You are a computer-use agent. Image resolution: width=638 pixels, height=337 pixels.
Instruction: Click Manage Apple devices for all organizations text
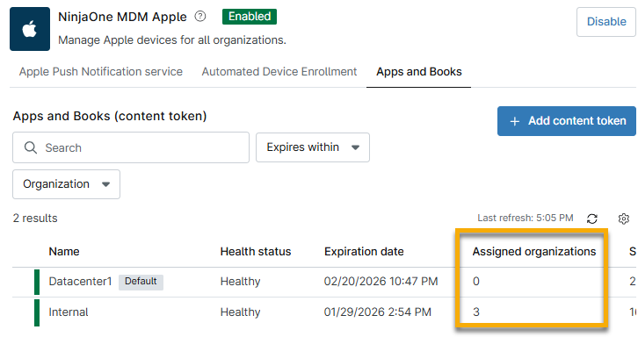pyautogui.click(x=172, y=40)
